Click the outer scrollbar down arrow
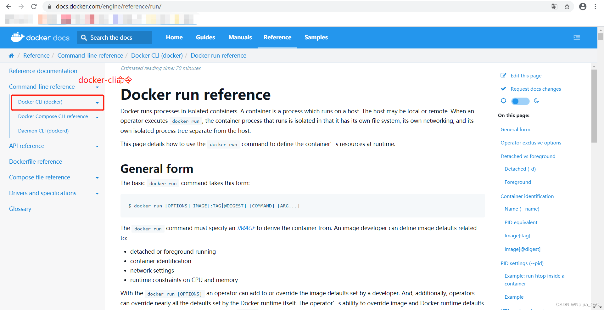The height and width of the screenshot is (310, 604). click(601, 307)
